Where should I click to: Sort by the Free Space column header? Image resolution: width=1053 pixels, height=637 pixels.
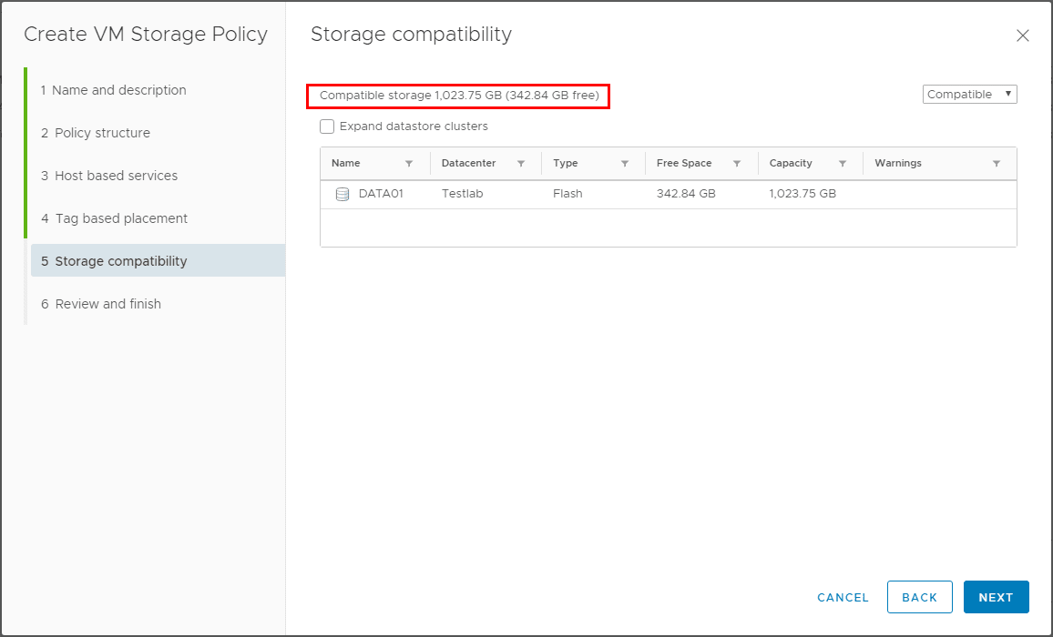click(684, 164)
